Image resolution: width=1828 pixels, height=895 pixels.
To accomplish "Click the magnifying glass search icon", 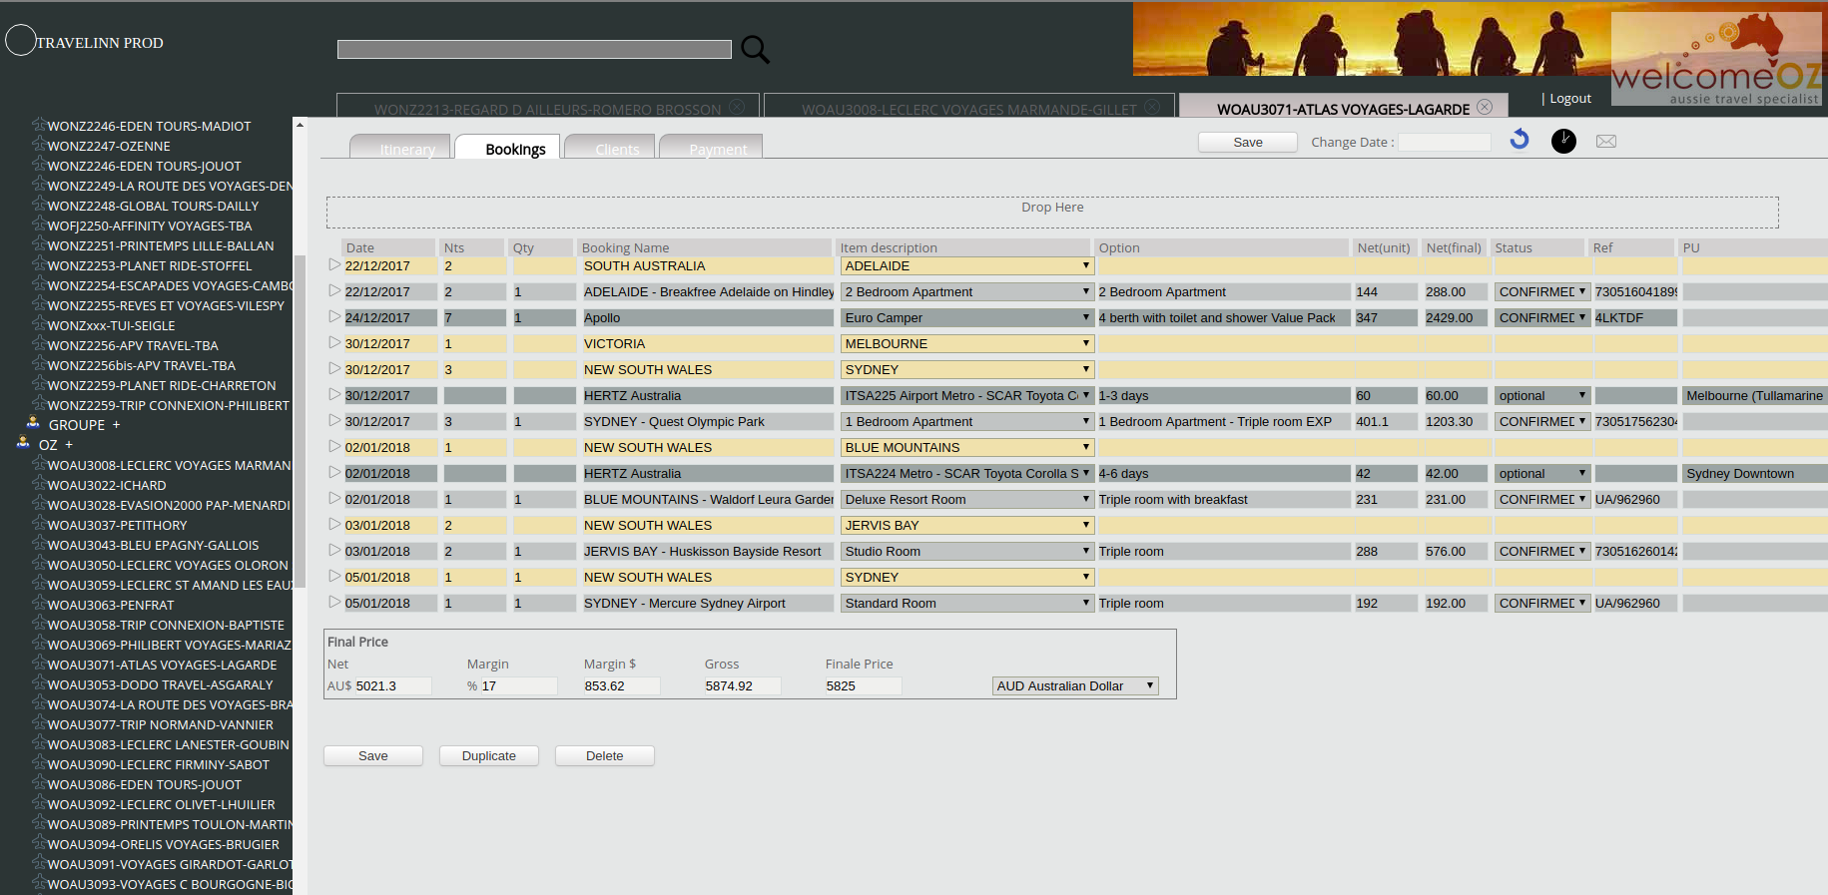I will click(x=755, y=49).
